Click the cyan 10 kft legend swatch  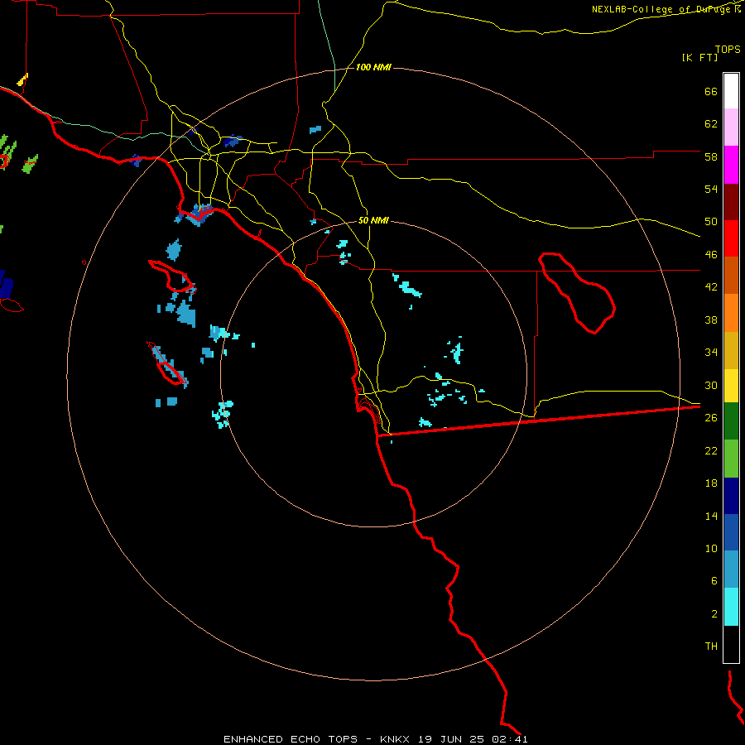point(731,607)
